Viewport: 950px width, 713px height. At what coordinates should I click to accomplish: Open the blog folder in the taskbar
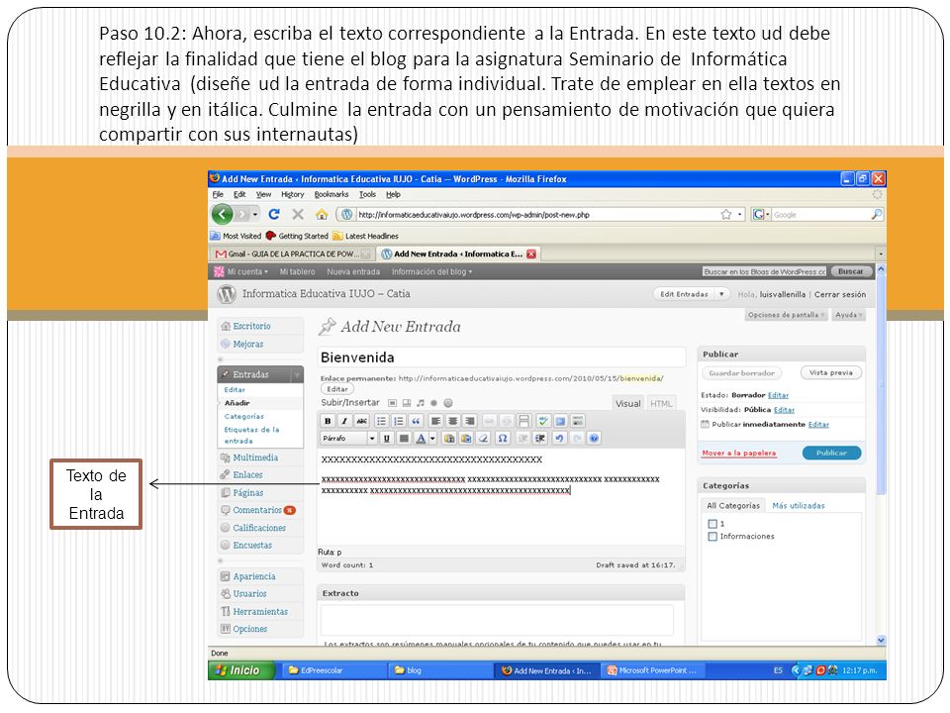[440, 670]
